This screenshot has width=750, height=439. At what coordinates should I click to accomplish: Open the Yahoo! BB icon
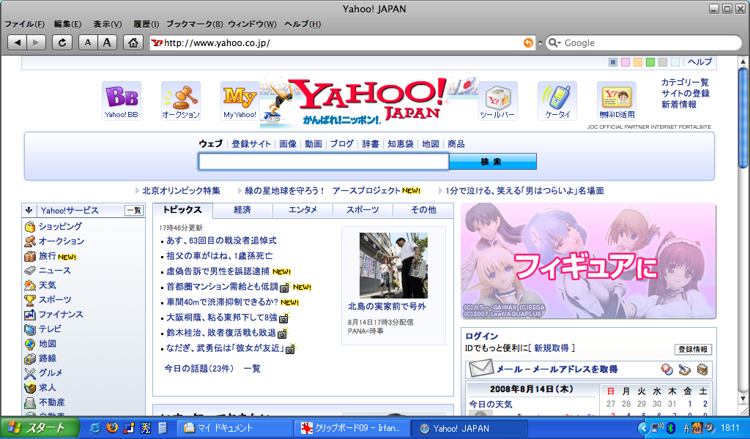[x=122, y=101]
